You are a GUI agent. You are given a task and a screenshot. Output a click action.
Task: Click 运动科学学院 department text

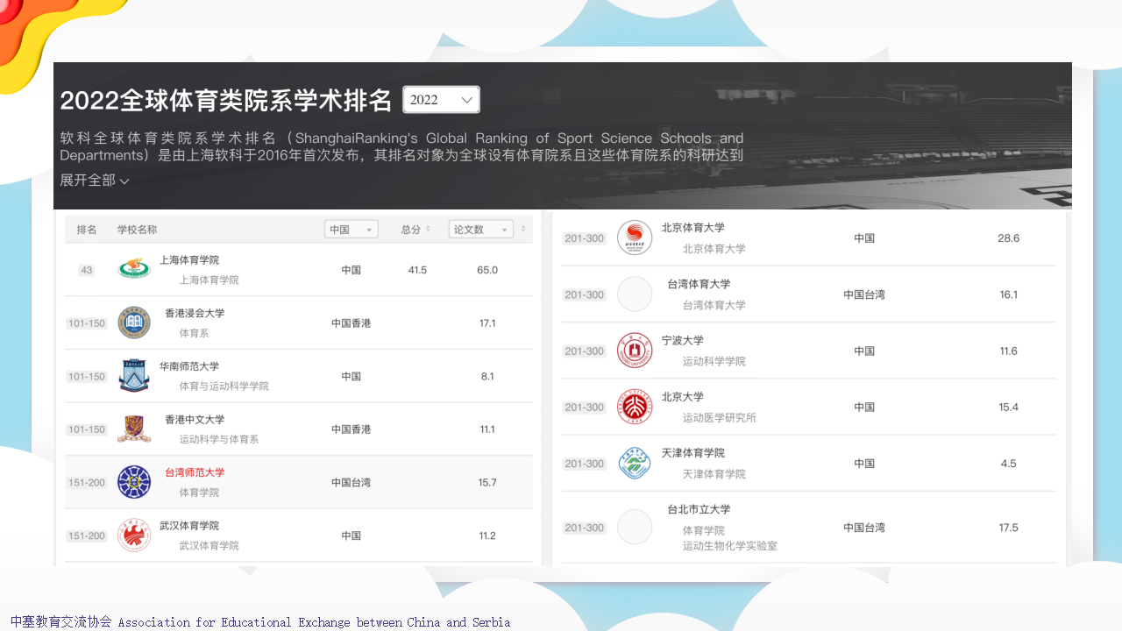point(714,361)
